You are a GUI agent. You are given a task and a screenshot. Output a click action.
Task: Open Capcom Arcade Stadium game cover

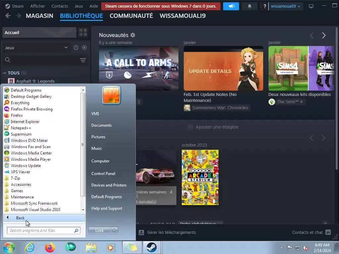200,177
